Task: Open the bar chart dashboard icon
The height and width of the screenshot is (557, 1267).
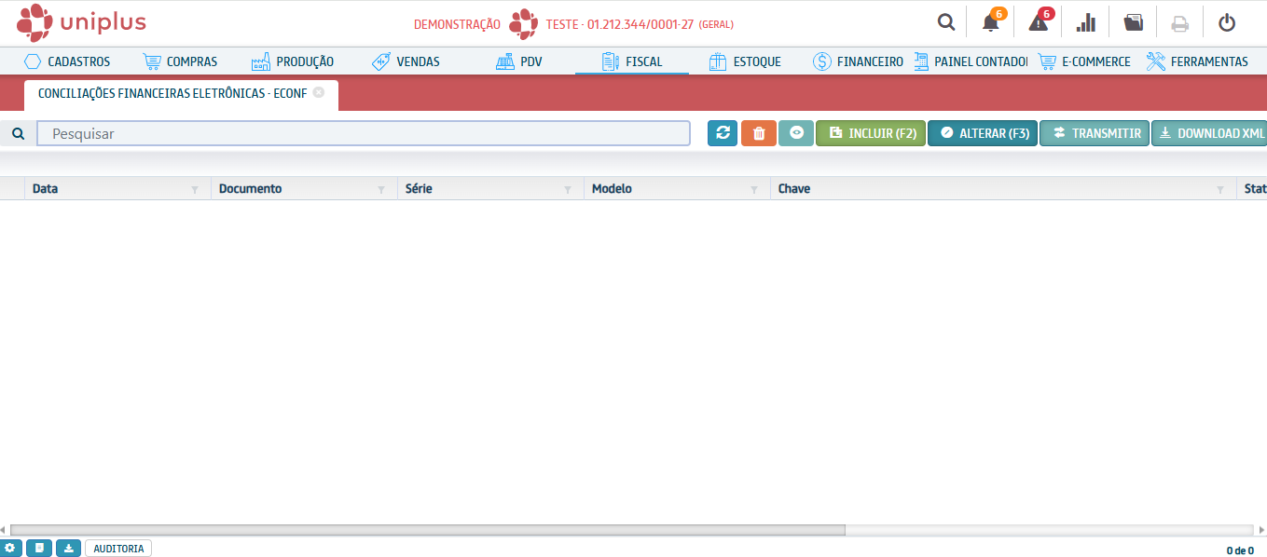Action: [1086, 23]
